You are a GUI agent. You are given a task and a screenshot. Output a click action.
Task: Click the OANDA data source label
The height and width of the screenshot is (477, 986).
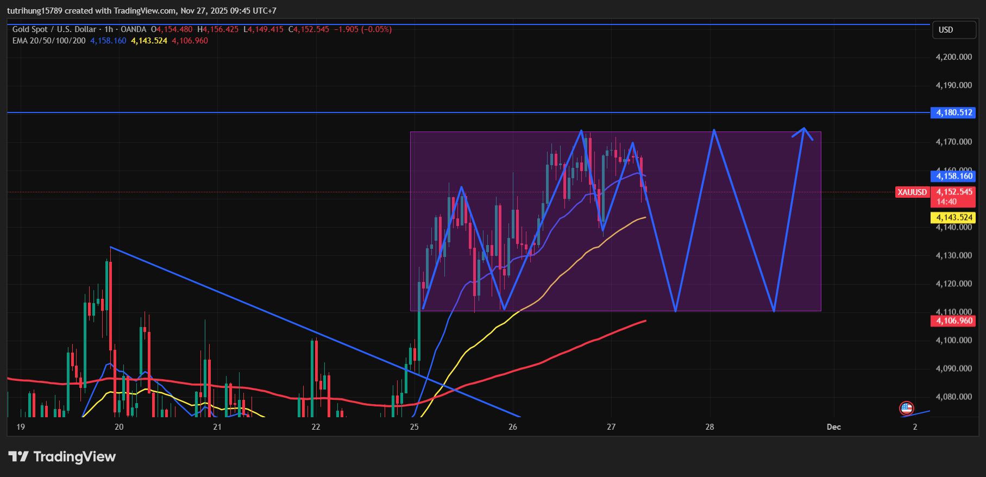coord(134,29)
